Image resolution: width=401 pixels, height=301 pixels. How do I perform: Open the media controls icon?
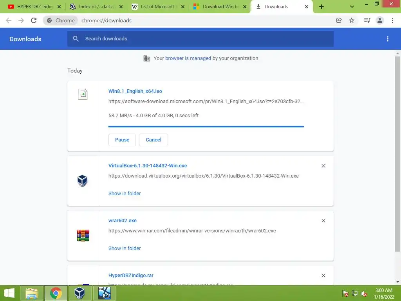click(x=367, y=20)
